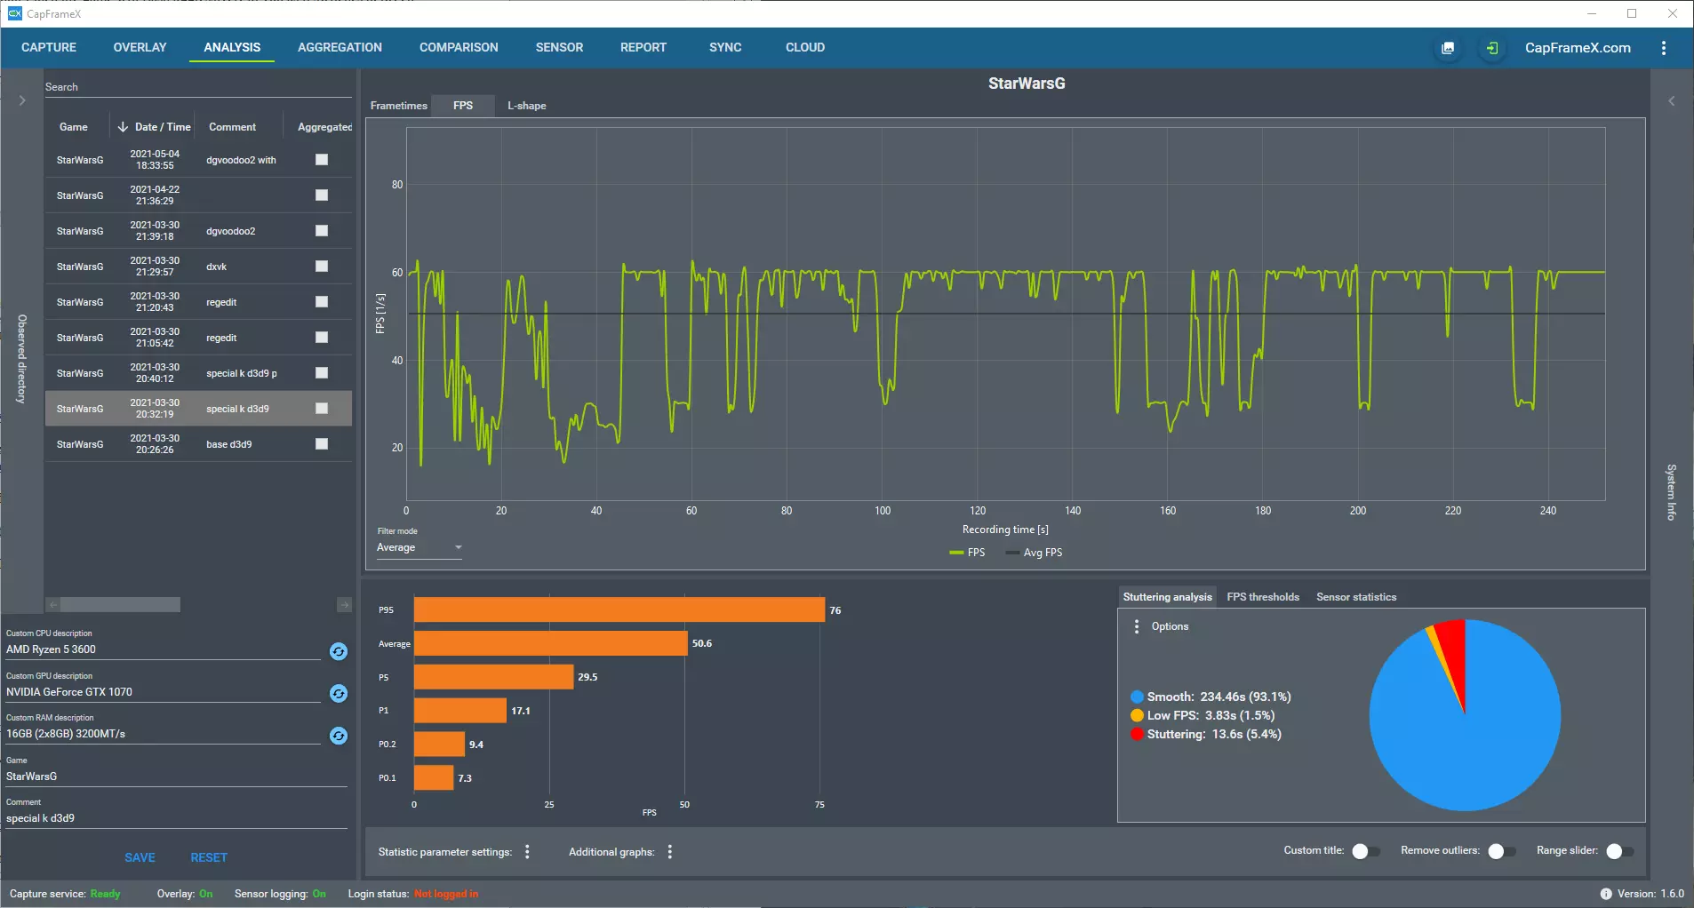Open the Filter mode Average dropdown
The width and height of the screenshot is (1694, 908).
point(419,547)
